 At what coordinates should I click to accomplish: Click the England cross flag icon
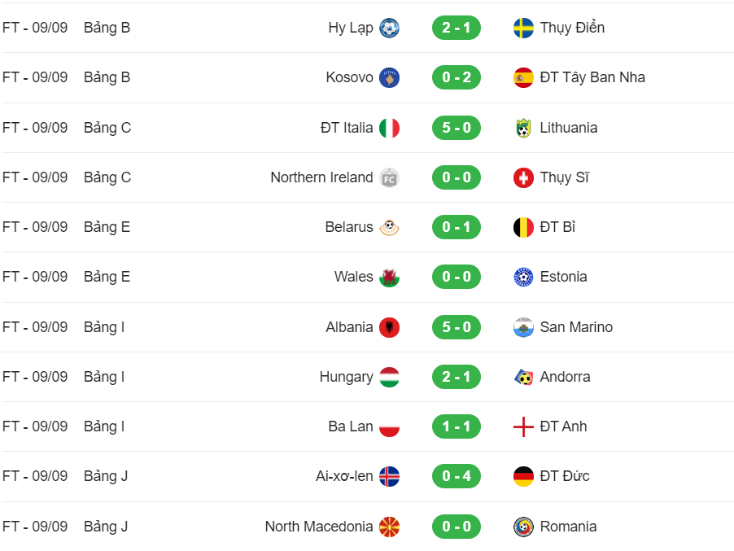point(523,427)
